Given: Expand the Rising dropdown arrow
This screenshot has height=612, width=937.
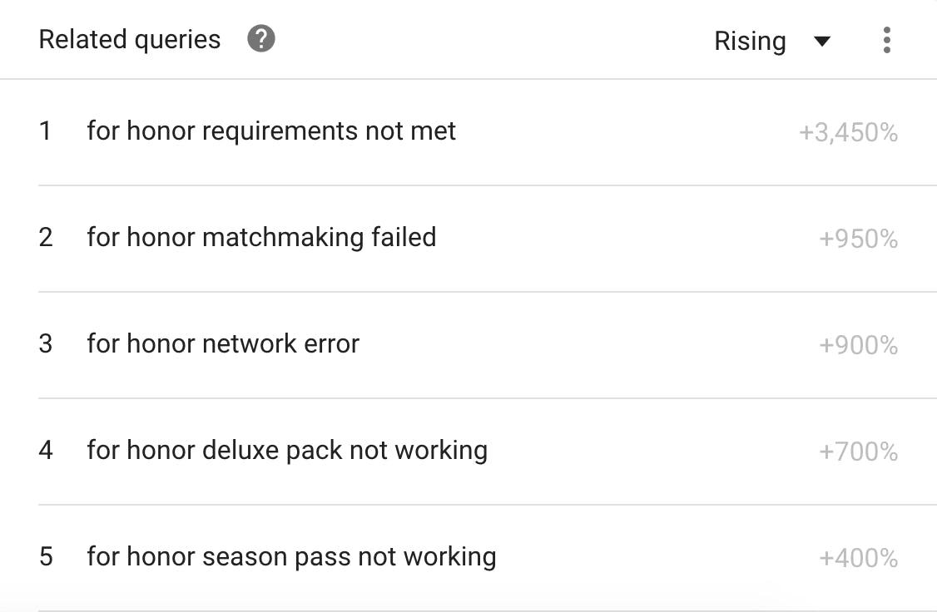Looking at the screenshot, I should 822,42.
